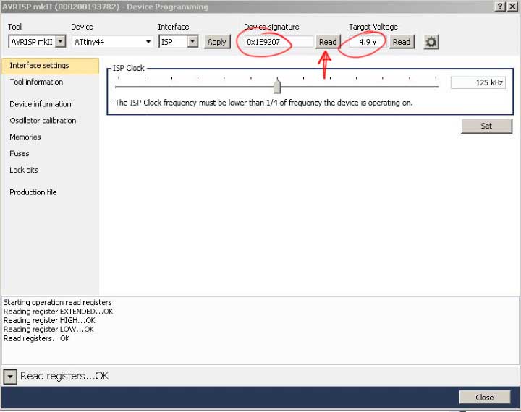Close the Device Programming dialog via Close button
The width and height of the screenshot is (521, 412).
pos(484,397)
